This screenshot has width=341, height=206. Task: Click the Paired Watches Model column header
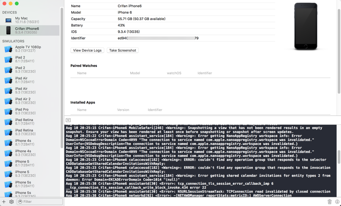pyautogui.click(x=135, y=73)
